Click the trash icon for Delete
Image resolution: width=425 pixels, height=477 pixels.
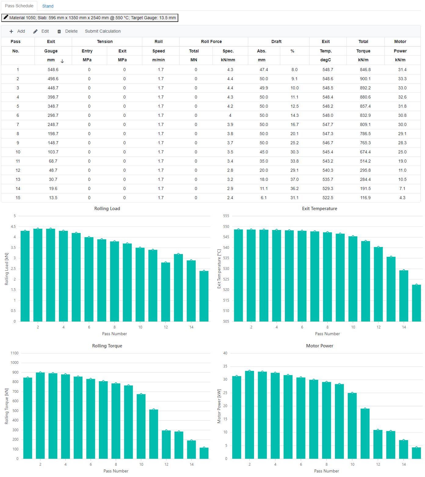click(x=59, y=31)
